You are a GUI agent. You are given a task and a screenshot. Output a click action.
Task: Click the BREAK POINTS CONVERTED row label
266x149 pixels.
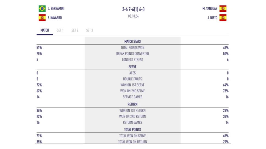(132, 54)
